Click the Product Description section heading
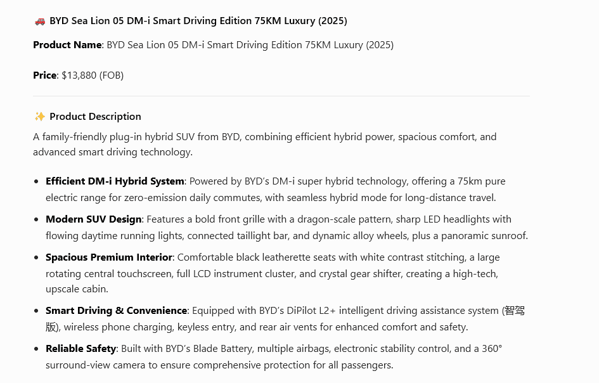 (95, 117)
